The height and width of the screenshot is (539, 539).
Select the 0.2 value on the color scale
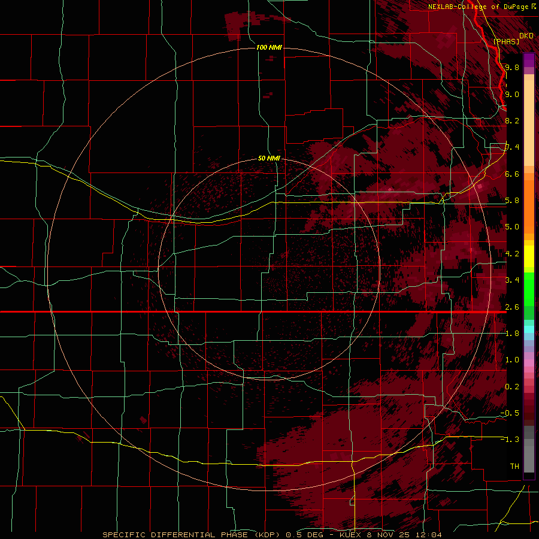coord(512,387)
